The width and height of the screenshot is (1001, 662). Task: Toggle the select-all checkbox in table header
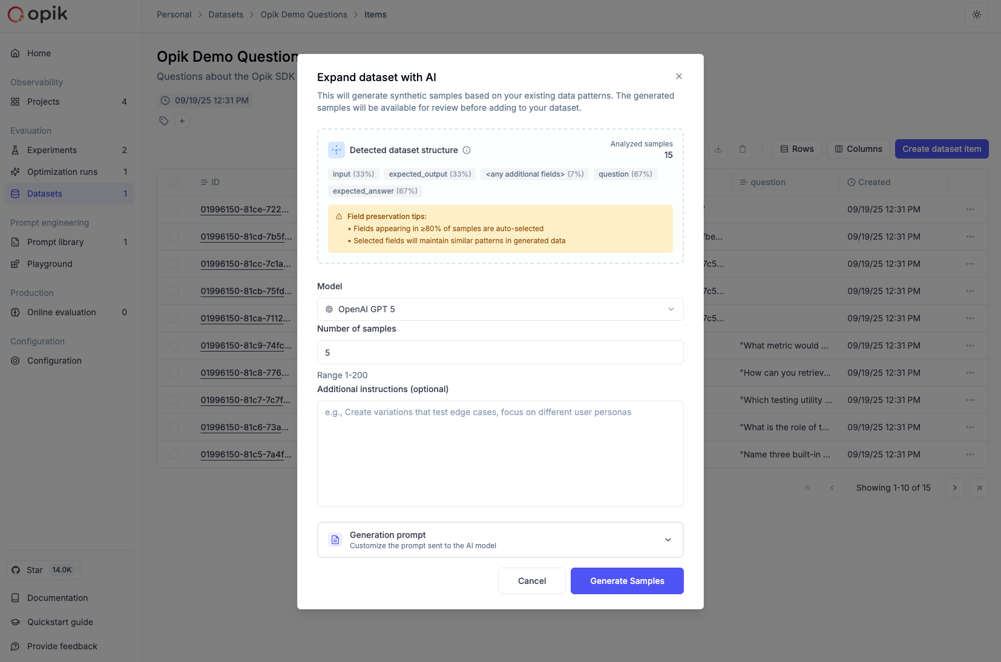[174, 182]
